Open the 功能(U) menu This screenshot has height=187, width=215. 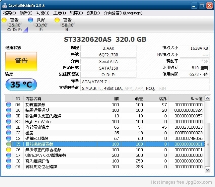[x=43, y=13]
